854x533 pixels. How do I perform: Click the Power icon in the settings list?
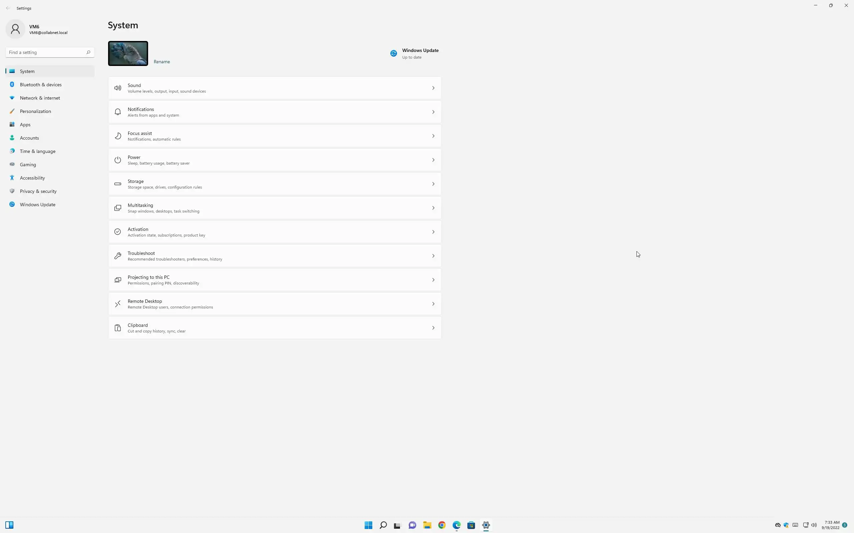[117, 160]
